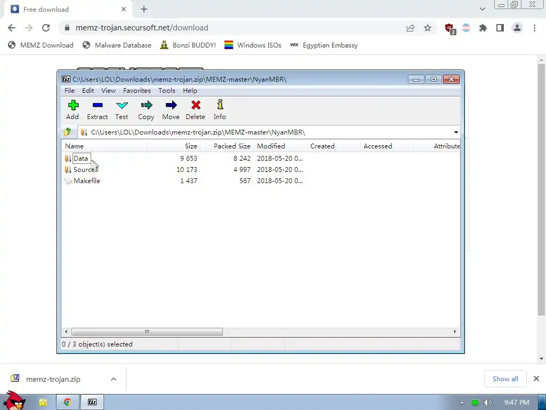Select the Data folder icon
Image resolution: width=546 pixels, height=410 pixels.
[68, 158]
